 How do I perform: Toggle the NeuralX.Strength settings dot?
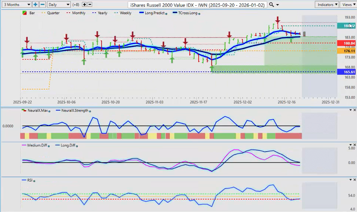pos(90,111)
